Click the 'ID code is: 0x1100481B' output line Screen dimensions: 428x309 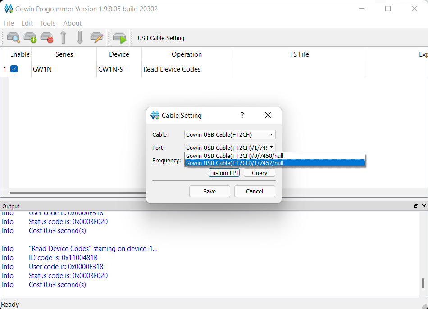pyautogui.click(x=63, y=257)
